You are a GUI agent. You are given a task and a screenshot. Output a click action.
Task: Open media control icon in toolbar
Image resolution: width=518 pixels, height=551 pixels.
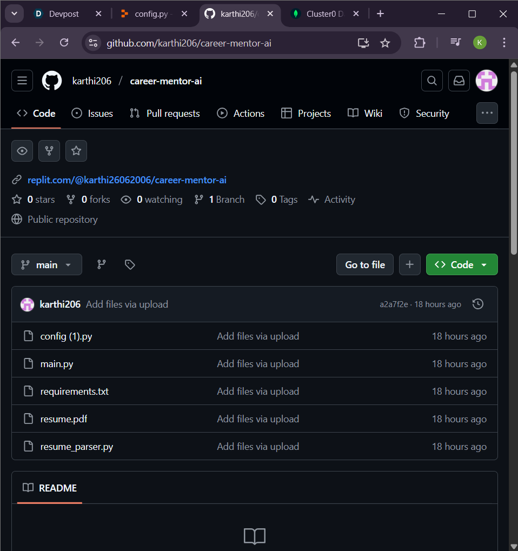click(x=456, y=43)
